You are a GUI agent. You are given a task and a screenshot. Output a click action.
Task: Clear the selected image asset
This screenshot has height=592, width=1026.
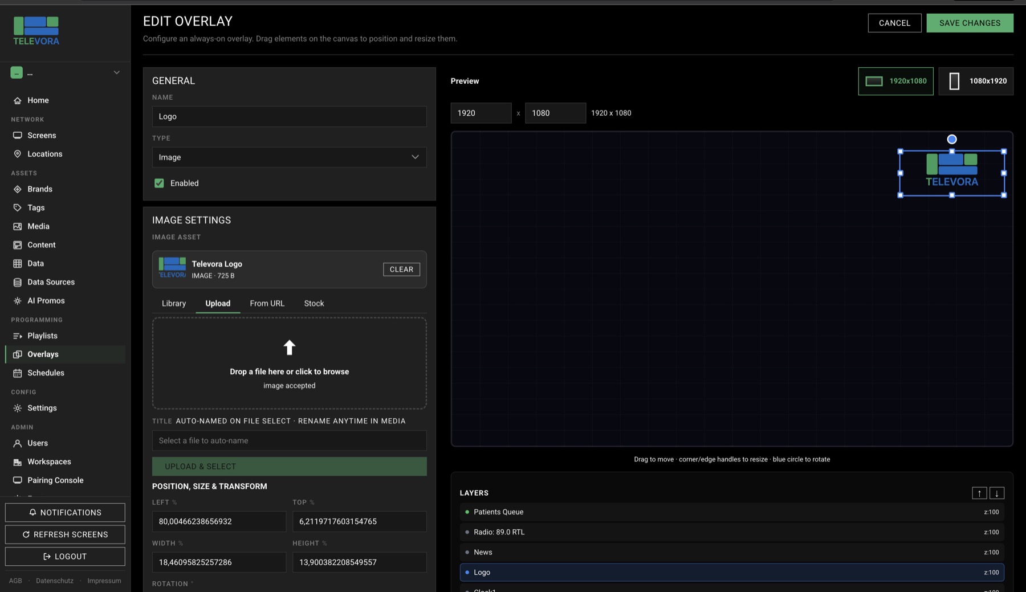pyautogui.click(x=401, y=270)
